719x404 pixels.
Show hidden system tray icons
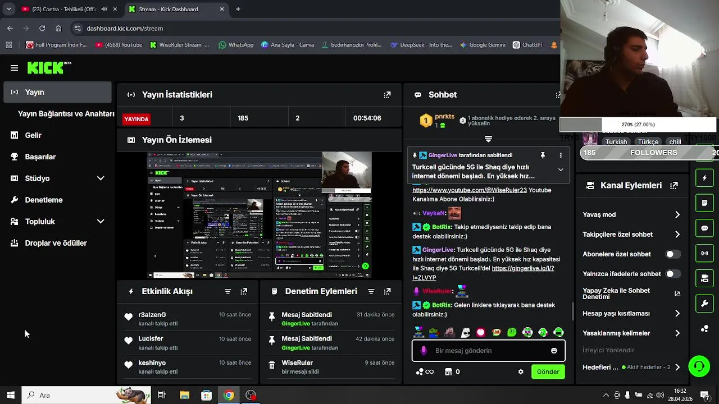(606, 395)
